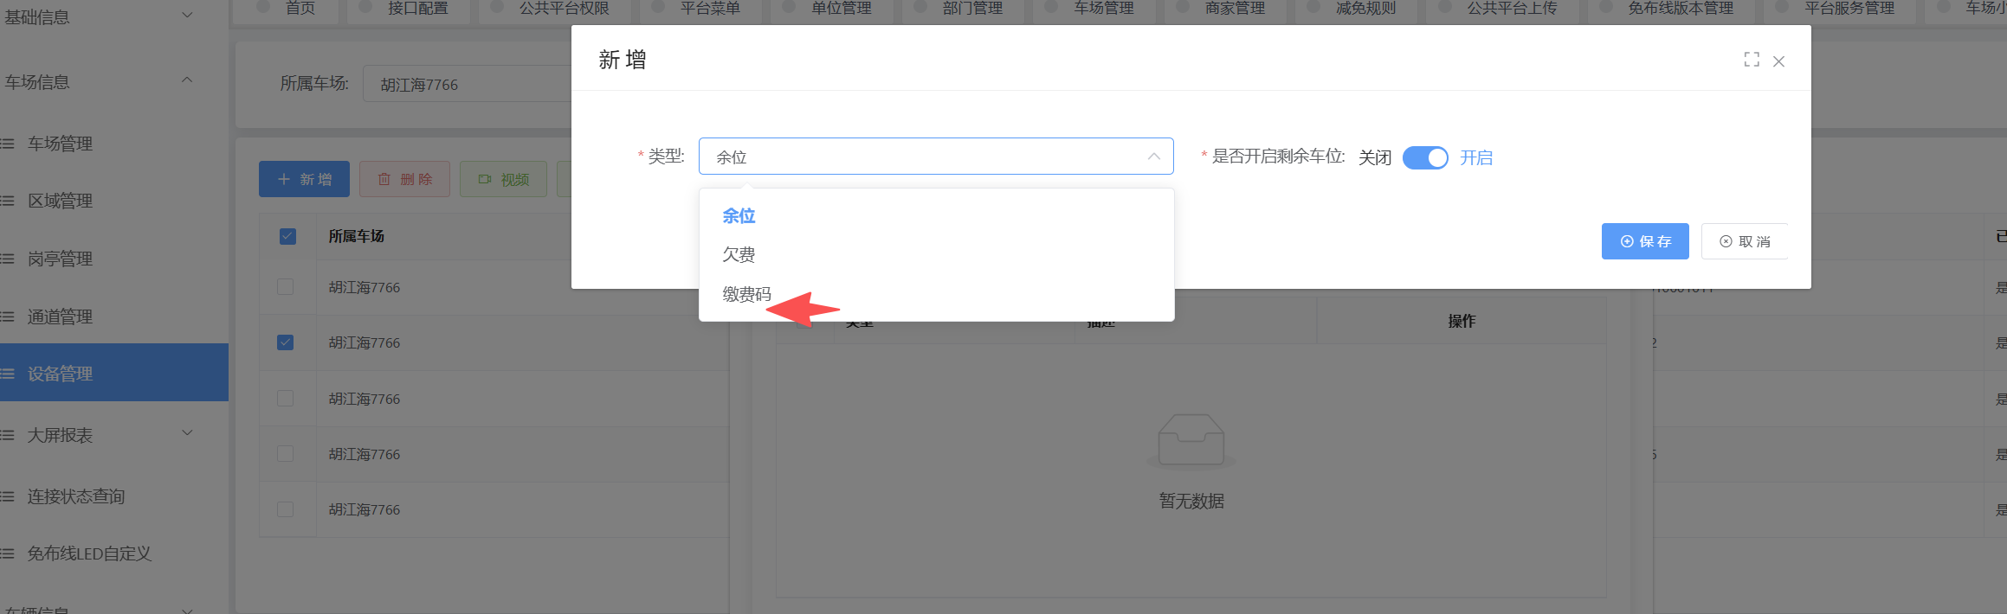
Task: Open 车场管理 in sidebar
Action: 114,144
